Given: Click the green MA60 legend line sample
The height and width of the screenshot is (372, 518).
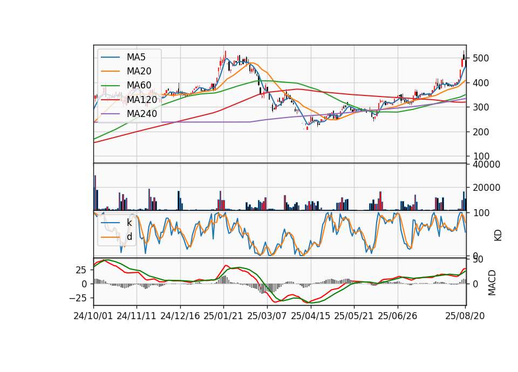Looking at the screenshot, I should click(x=111, y=86).
